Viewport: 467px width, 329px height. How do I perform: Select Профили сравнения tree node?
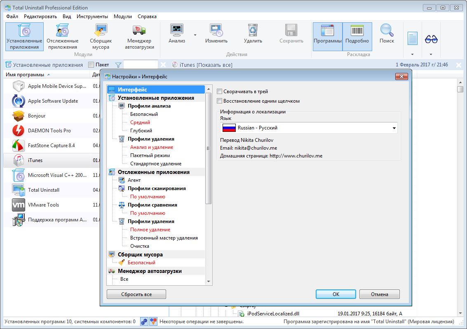pyautogui.click(x=152, y=205)
